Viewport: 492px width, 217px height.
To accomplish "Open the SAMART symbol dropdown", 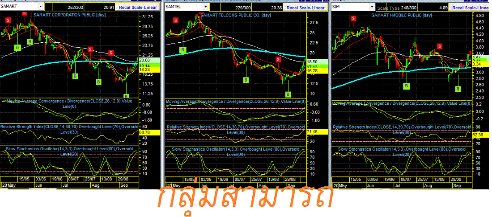I will pyautogui.click(x=40, y=6).
